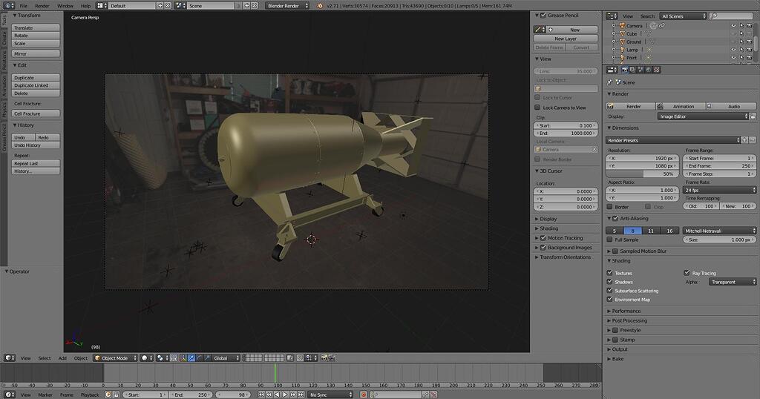The width and height of the screenshot is (760, 399).
Task: Toggle Lamp visibility eye in outliner
Action: click(733, 50)
